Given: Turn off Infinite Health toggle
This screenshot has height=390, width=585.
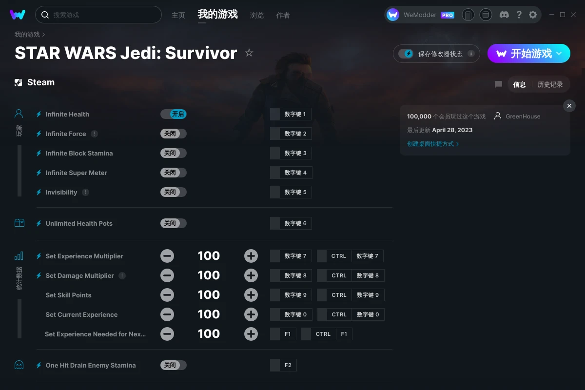Looking at the screenshot, I should coord(174,114).
